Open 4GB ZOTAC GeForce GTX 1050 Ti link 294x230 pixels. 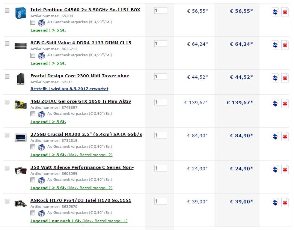point(81,101)
